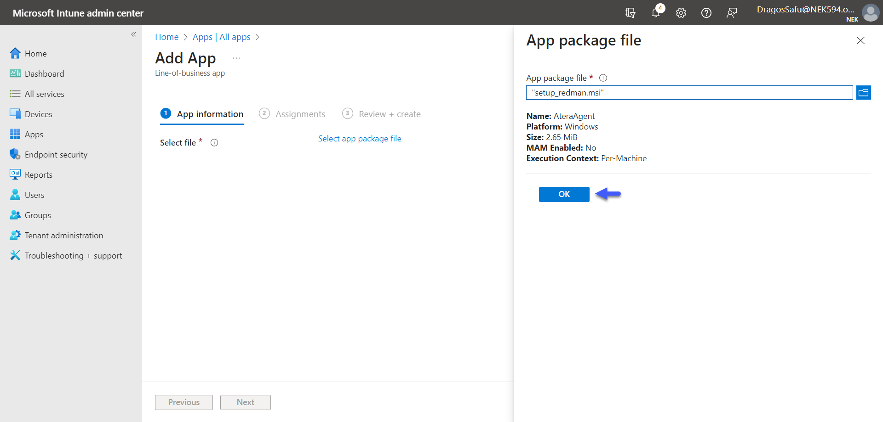Click the Select file info icon
Screen dimensions: 883x422
[x=214, y=143]
